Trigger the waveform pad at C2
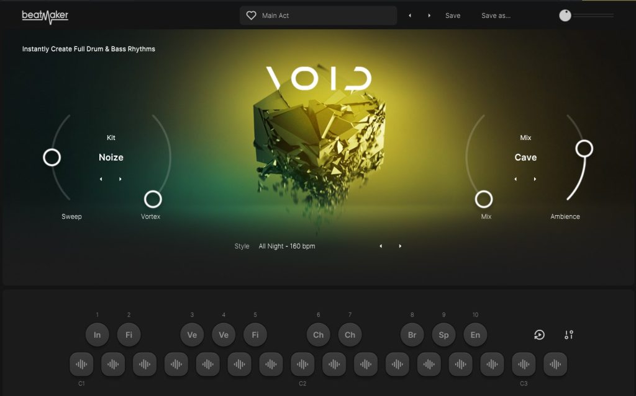This screenshot has height=396, width=636. click(x=302, y=364)
